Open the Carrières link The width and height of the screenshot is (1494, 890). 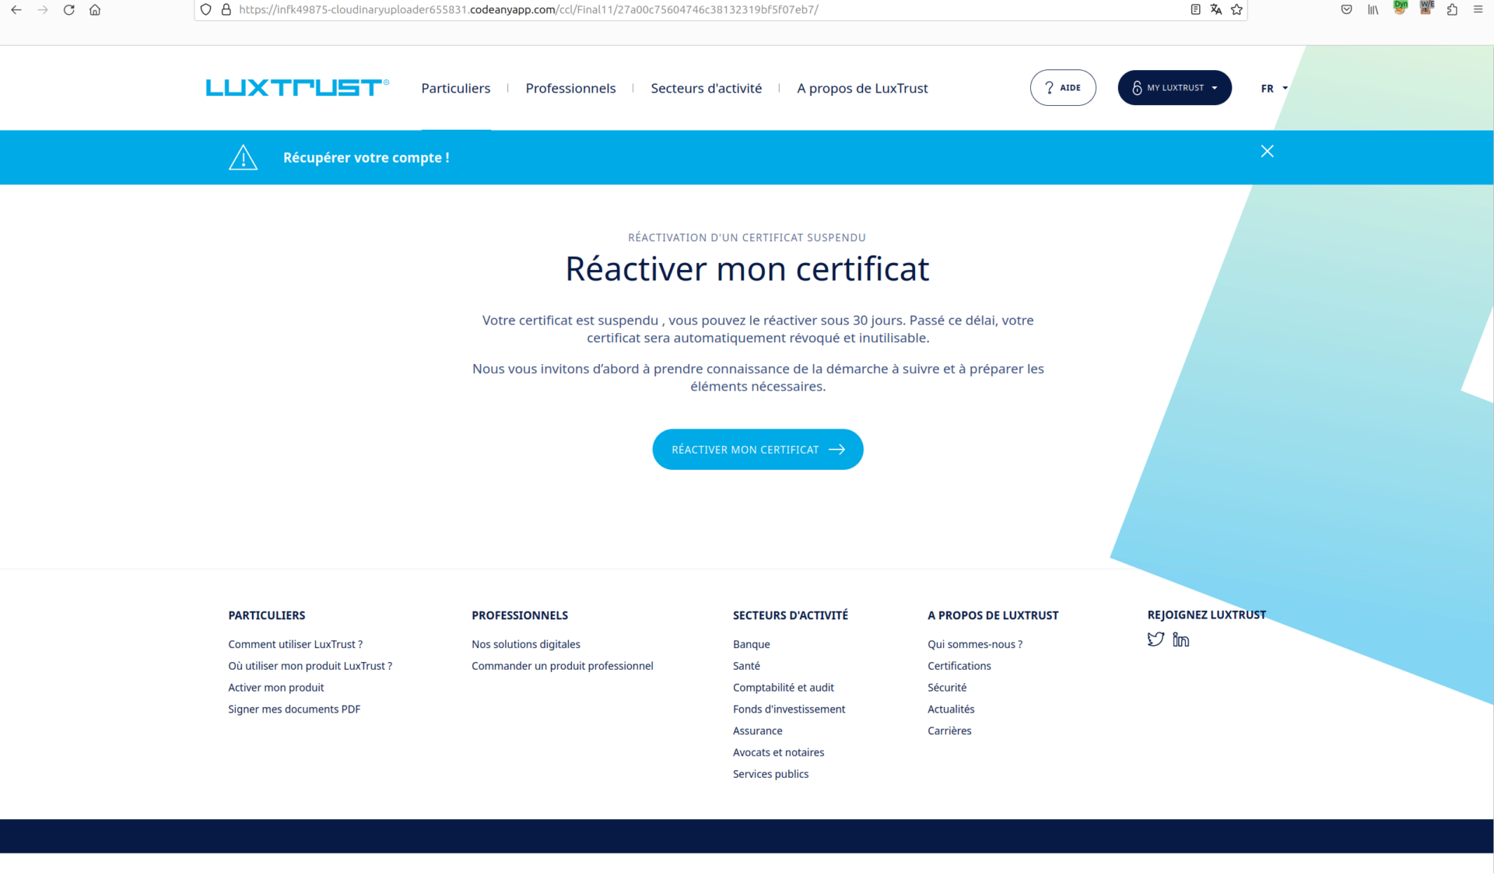(x=949, y=731)
